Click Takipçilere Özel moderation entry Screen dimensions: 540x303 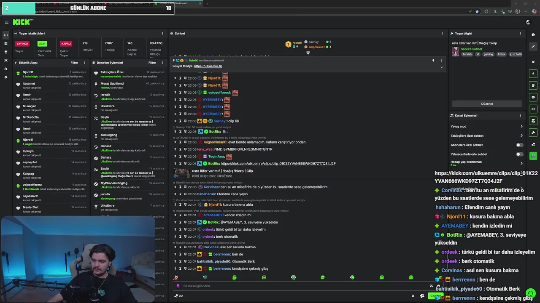click(x=129, y=74)
